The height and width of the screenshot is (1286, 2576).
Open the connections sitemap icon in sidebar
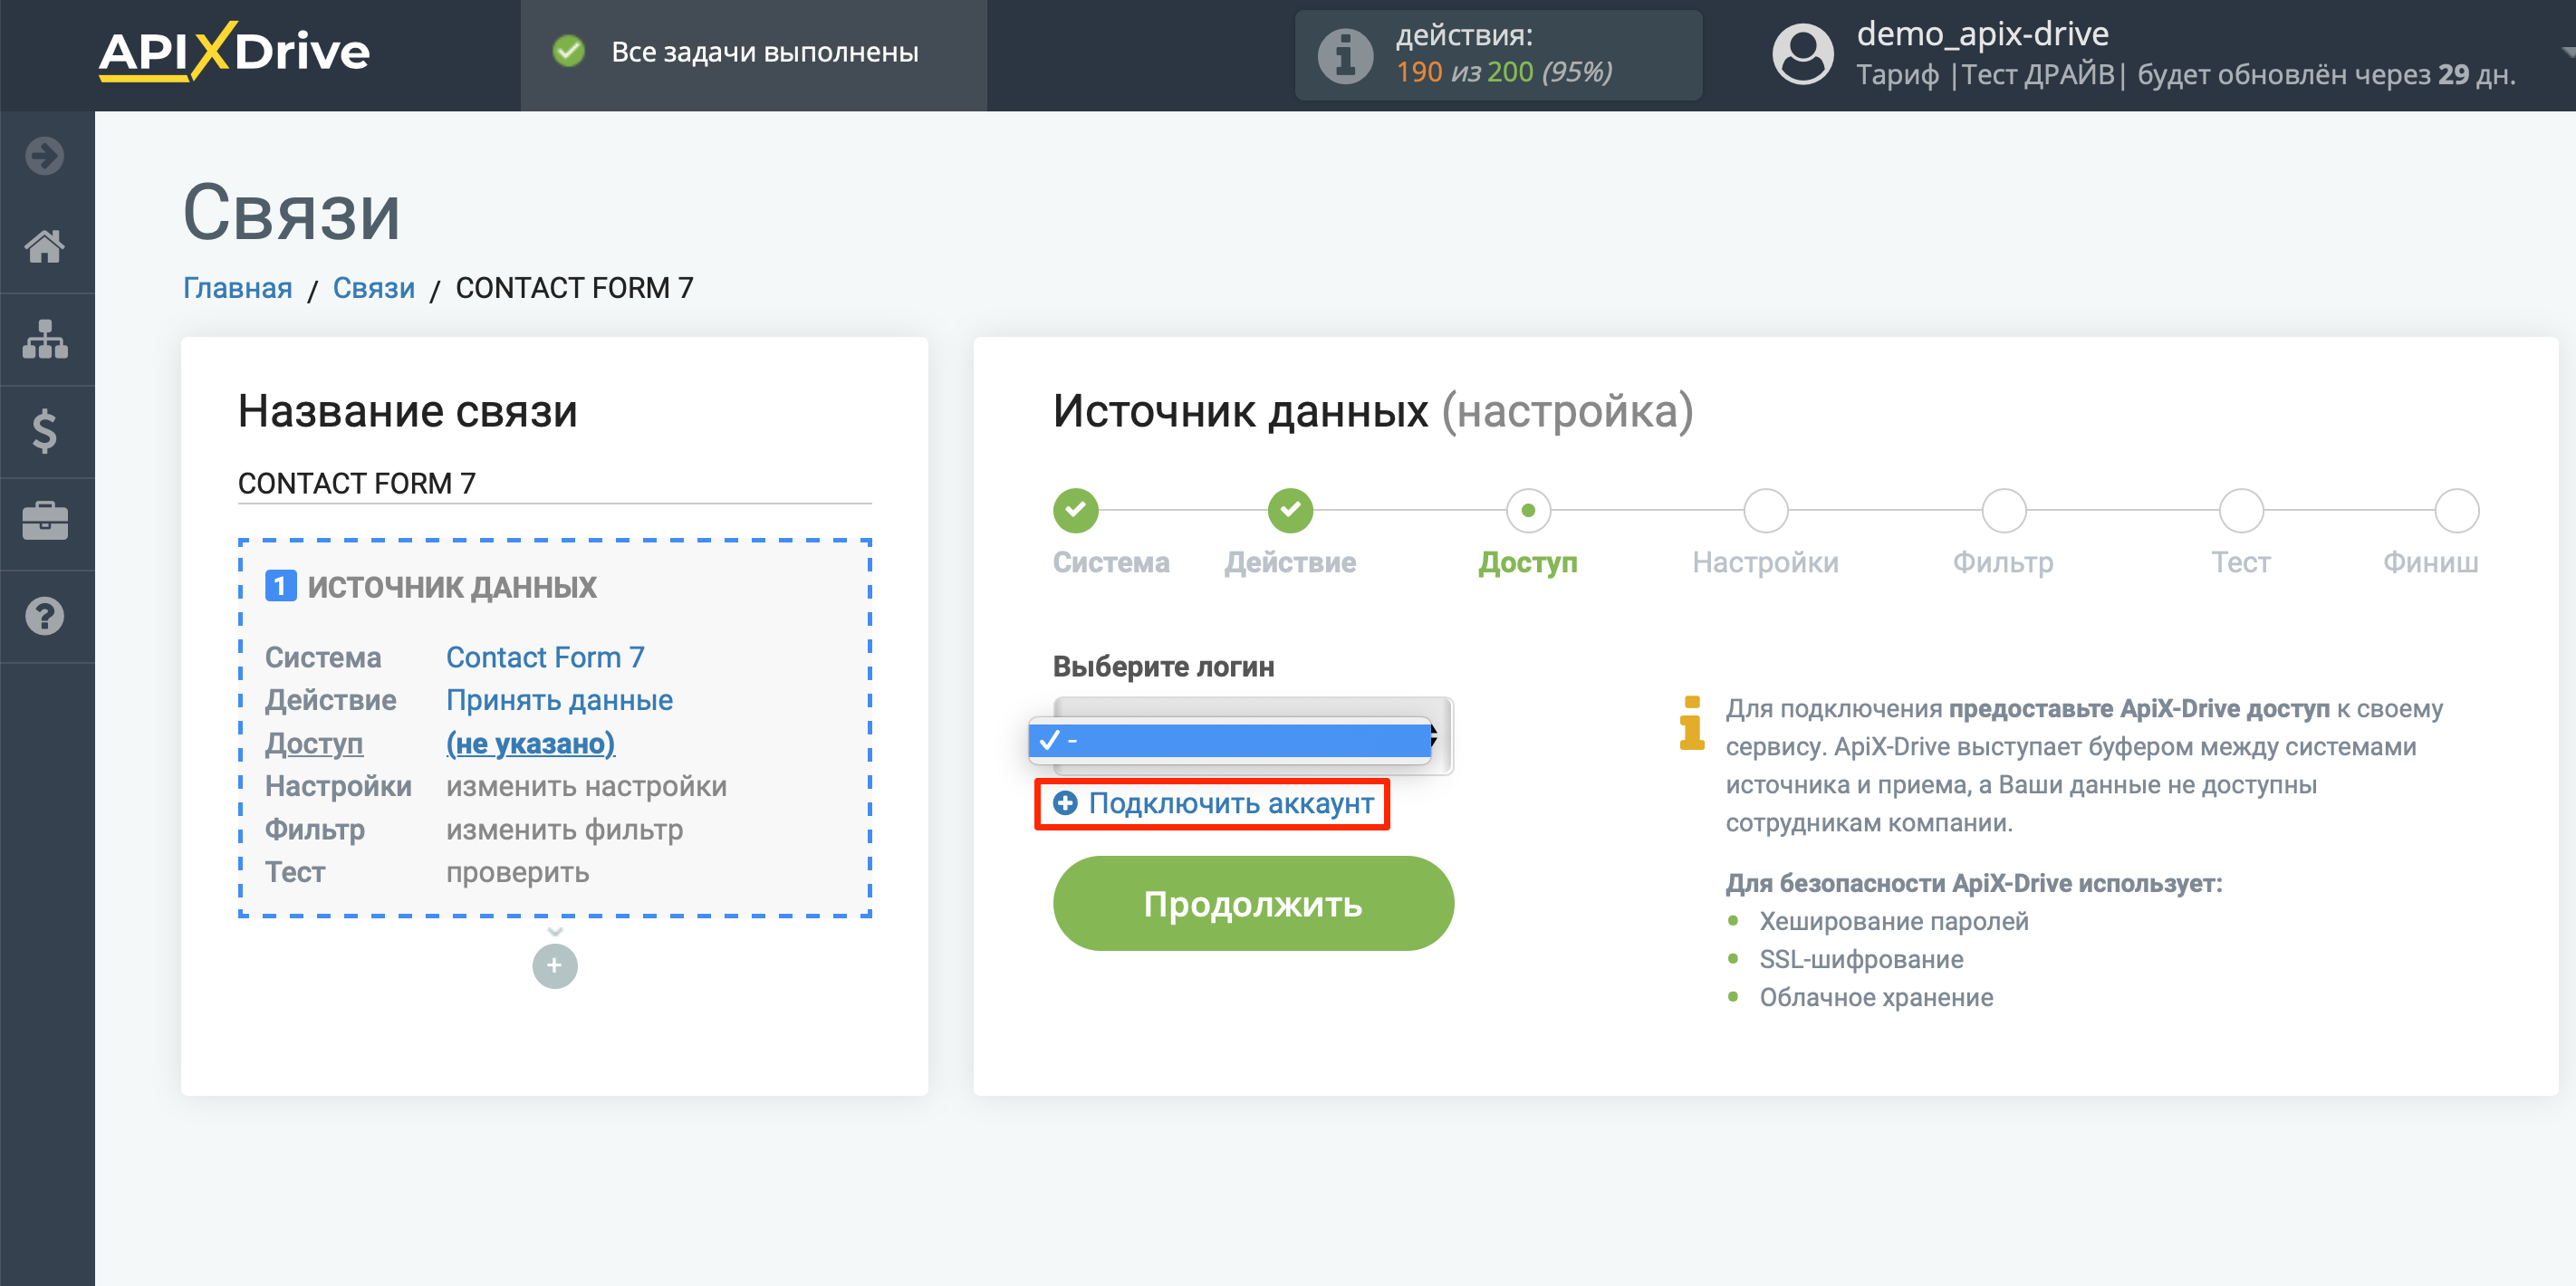click(x=45, y=339)
